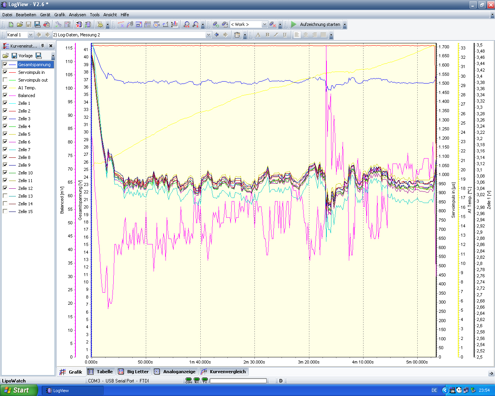Click the table-with-header view icon
The image size is (495, 396).
pyautogui.click(x=148, y=24)
